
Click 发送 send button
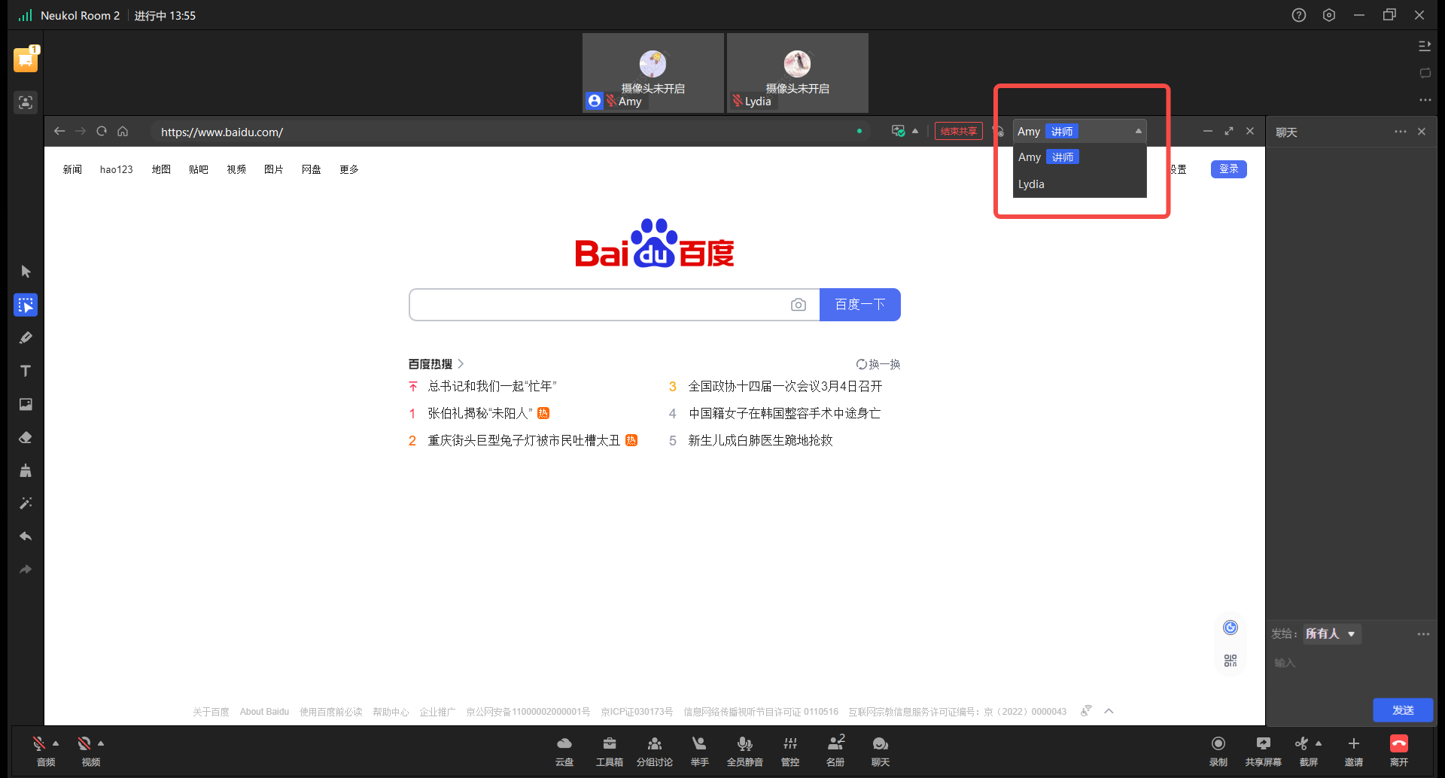tap(1403, 710)
